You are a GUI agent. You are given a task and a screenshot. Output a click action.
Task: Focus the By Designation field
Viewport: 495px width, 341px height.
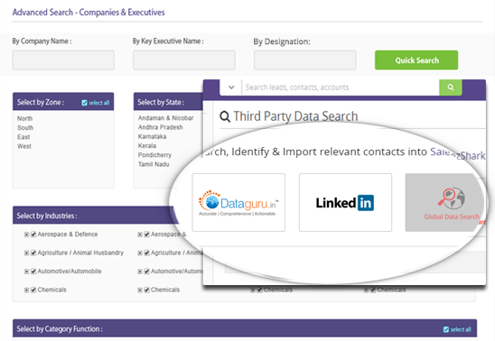click(305, 60)
